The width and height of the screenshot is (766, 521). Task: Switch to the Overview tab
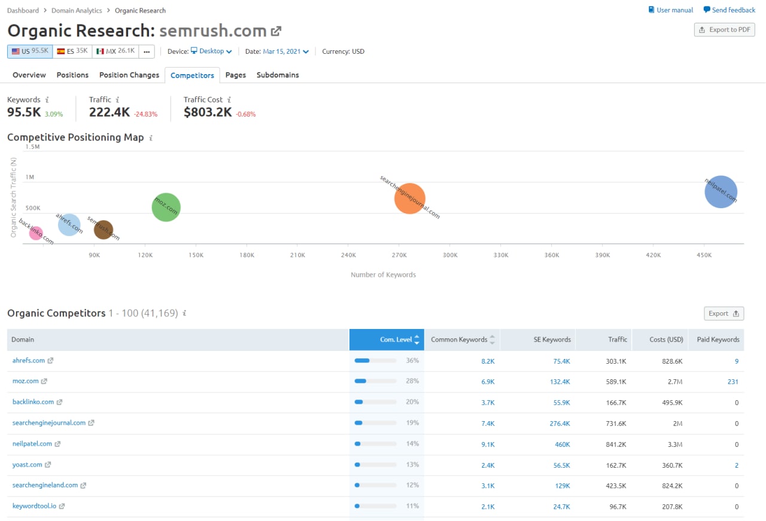pos(29,75)
